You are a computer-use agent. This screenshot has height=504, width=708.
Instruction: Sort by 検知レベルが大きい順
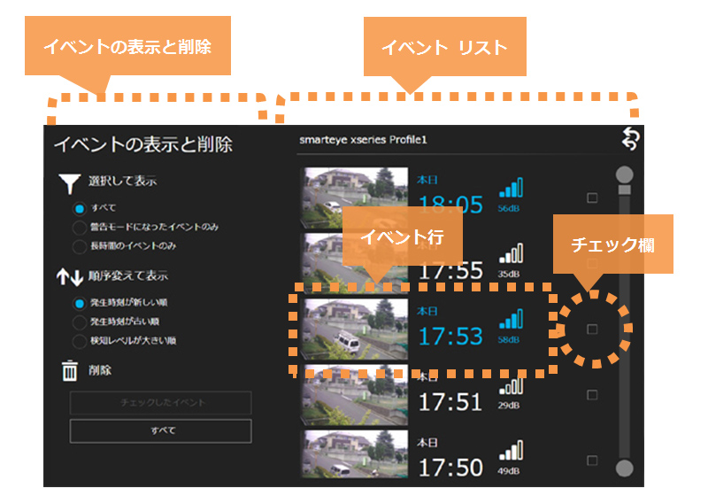point(80,340)
